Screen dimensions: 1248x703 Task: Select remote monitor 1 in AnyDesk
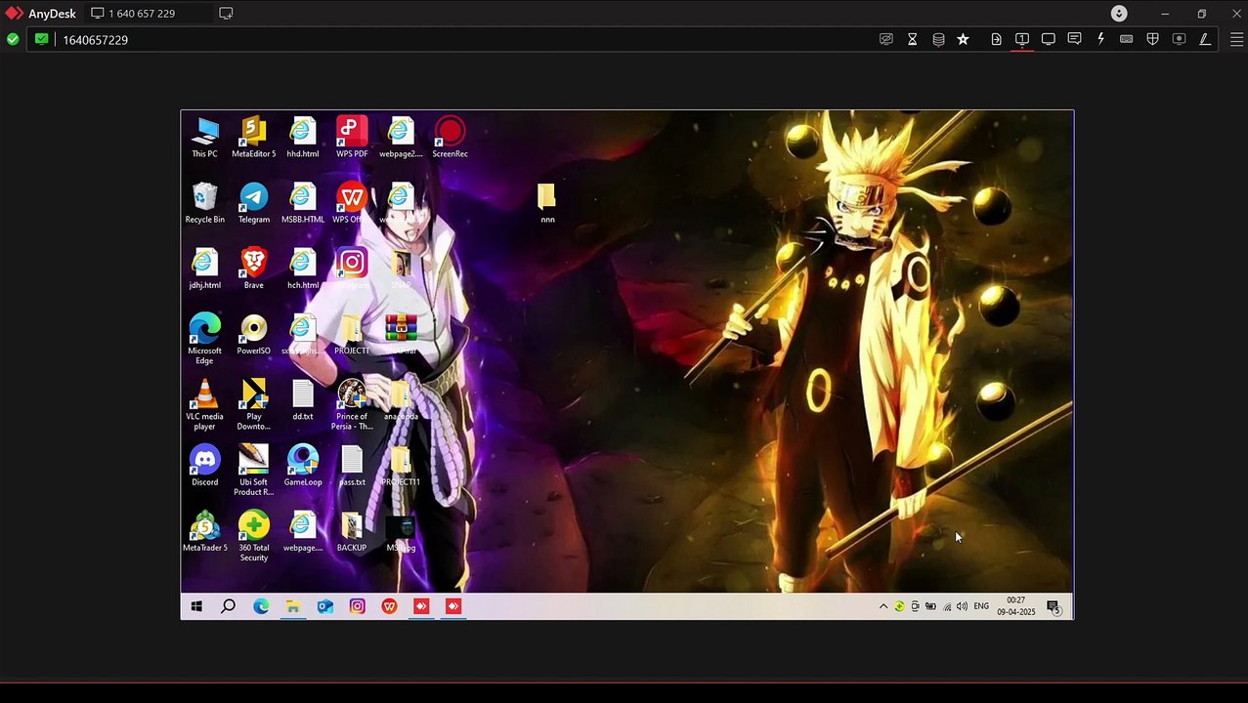tap(1021, 39)
